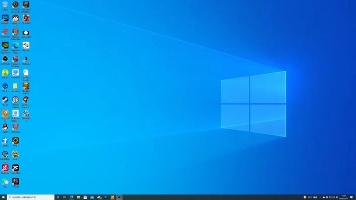Select the blue cat face app shortcut

click(16, 73)
